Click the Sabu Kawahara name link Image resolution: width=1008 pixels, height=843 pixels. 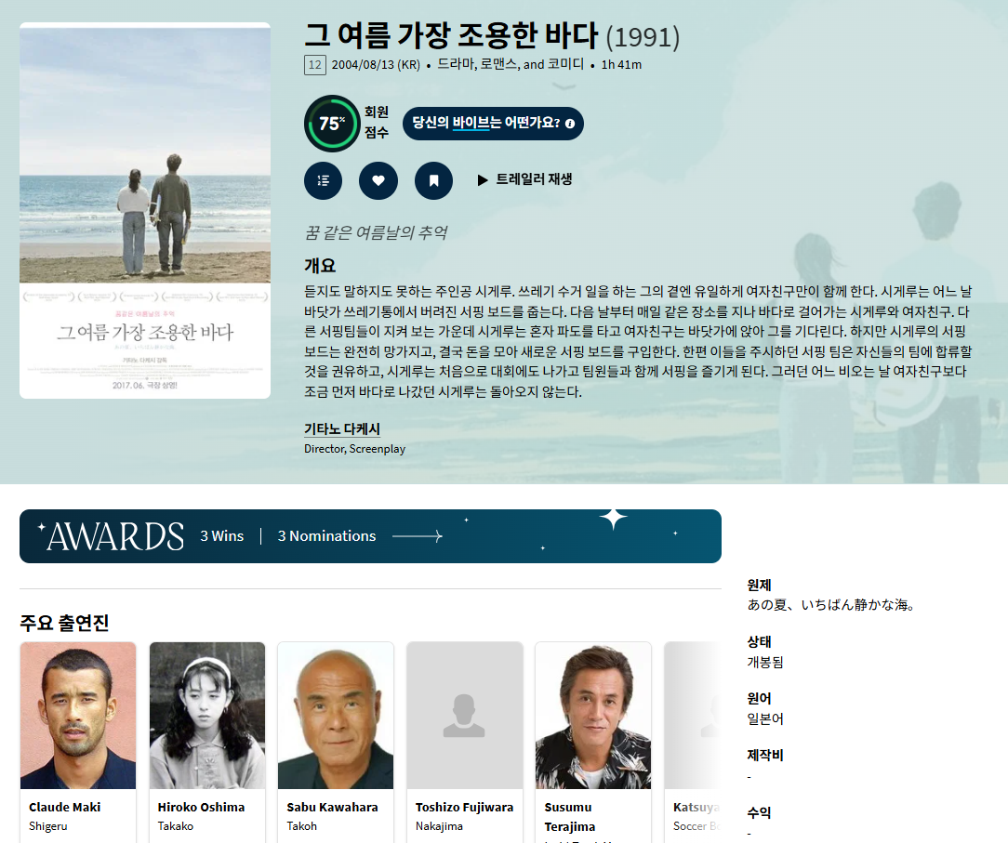pos(332,807)
